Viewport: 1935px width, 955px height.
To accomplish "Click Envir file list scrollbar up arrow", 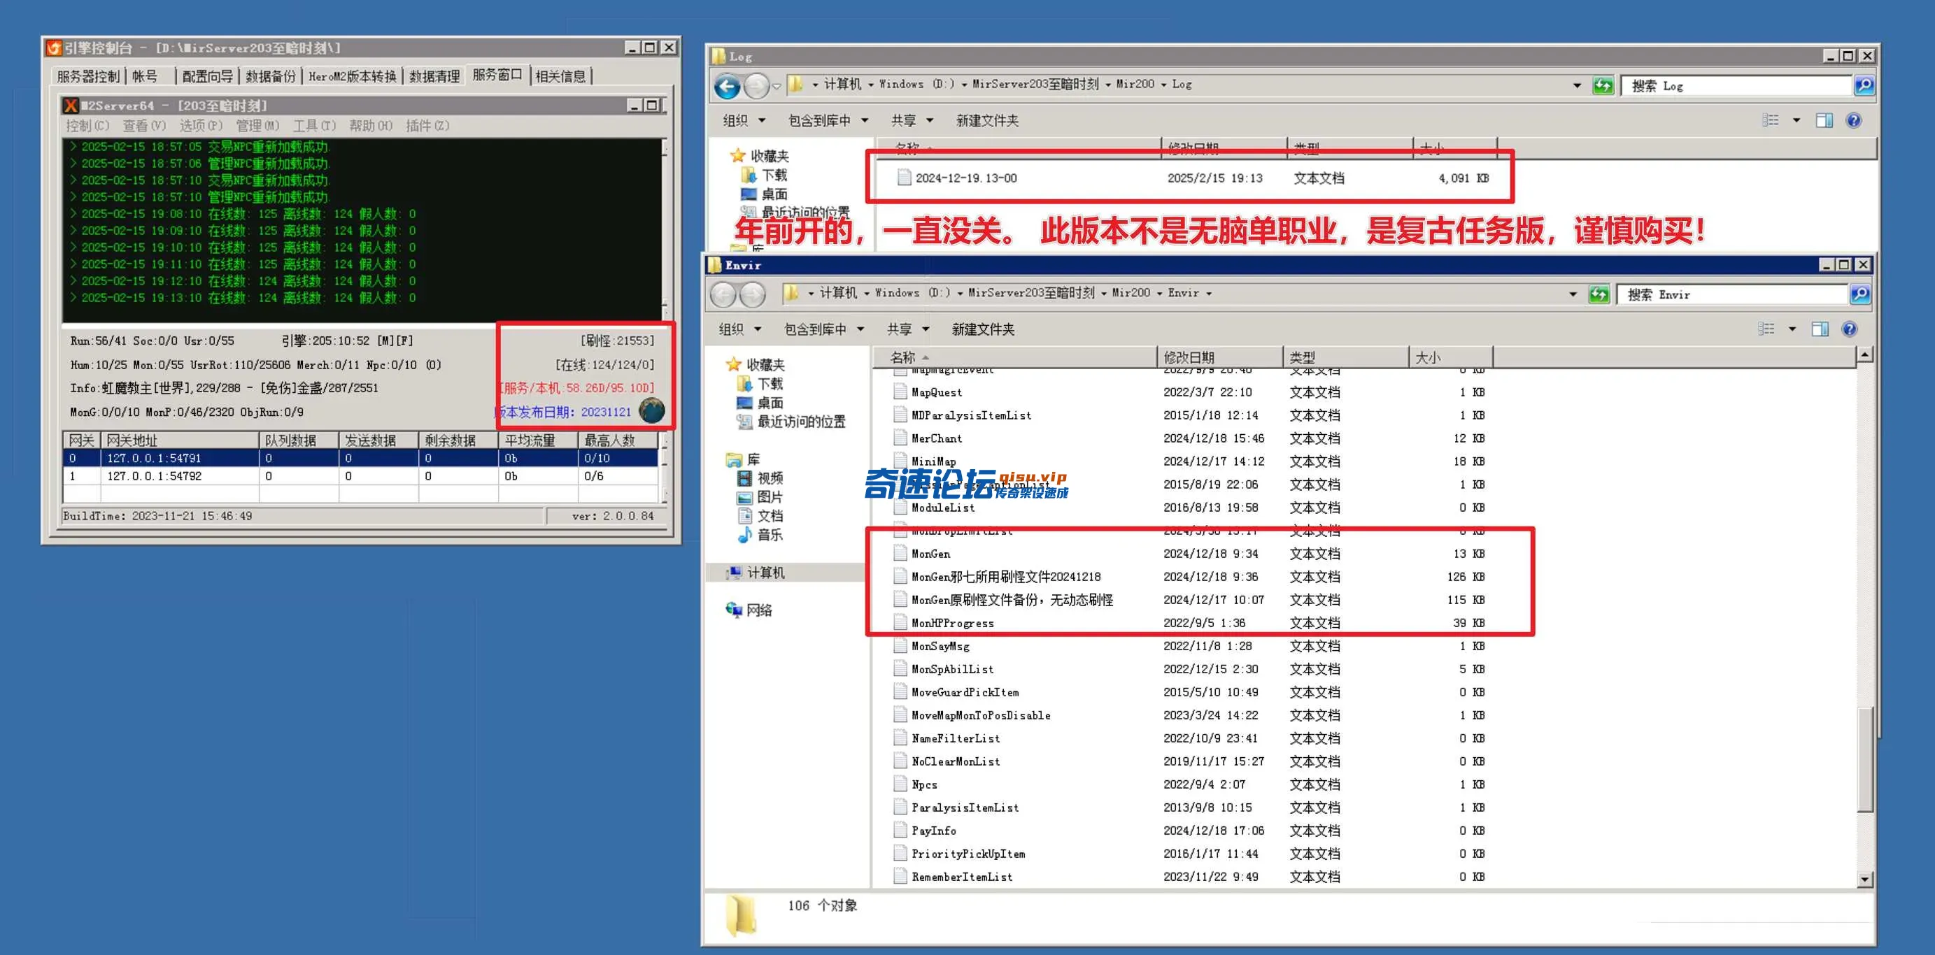I will pyautogui.click(x=1864, y=354).
